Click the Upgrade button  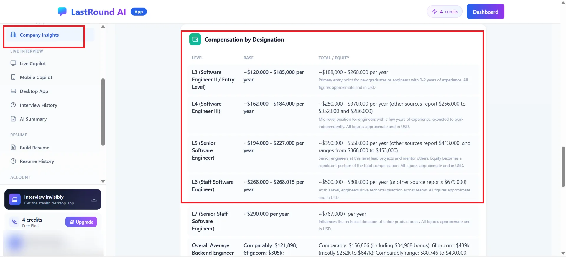point(81,222)
